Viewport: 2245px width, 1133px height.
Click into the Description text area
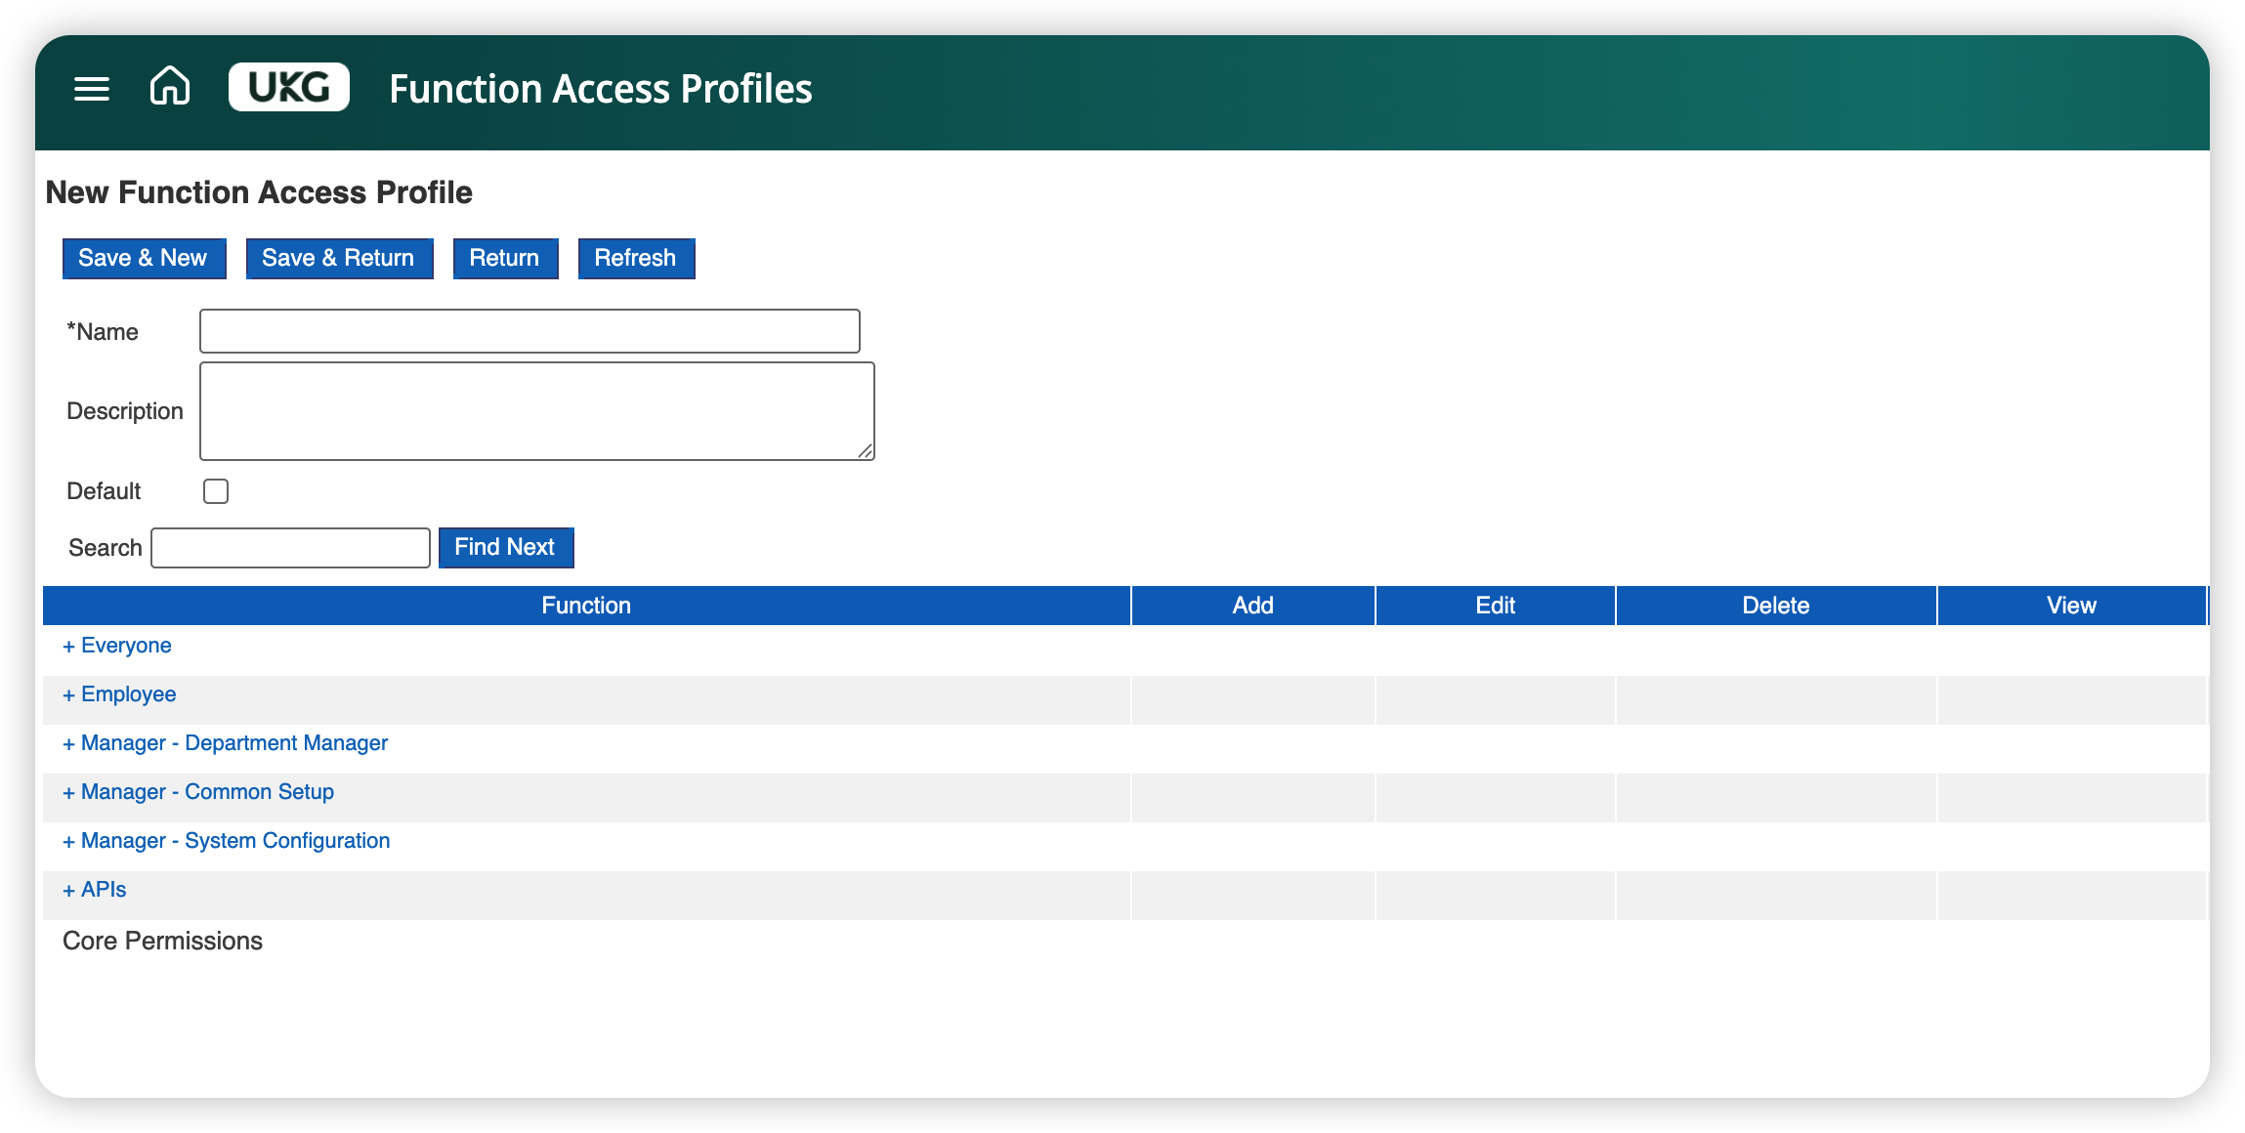coord(536,411)
